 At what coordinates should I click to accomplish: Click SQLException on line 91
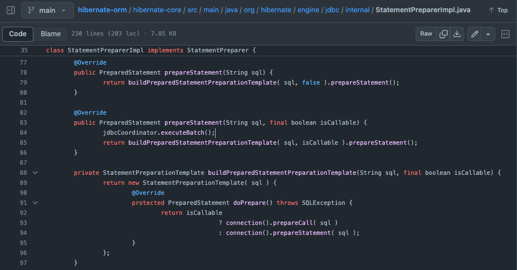coord(324,203)
